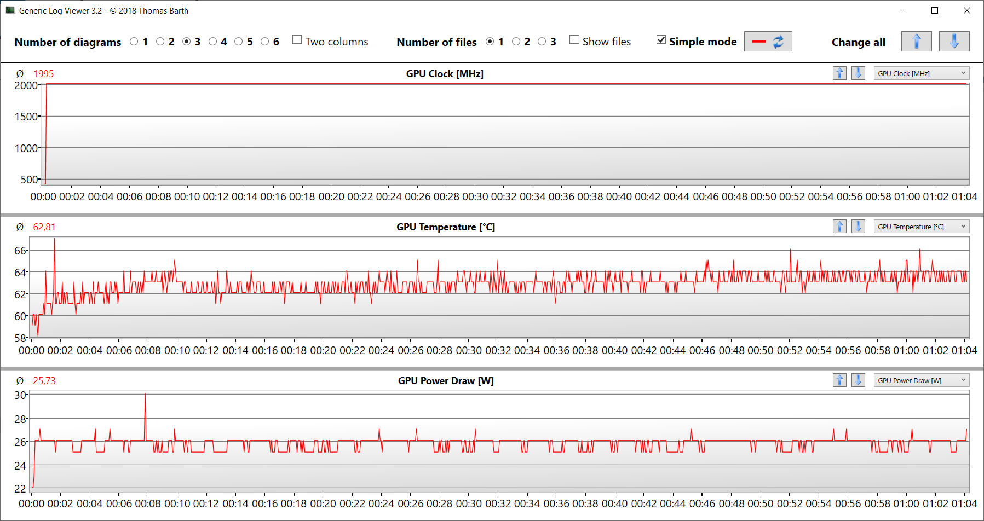Viewport: 984px width, 521px height.
Task: Click up arrow for GPU Power Draw diagram
Action: [839, 380]
